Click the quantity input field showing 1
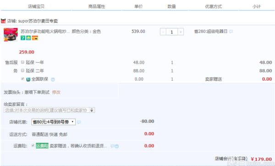The width and height of the screenshot is (275, 166). point(172,32)
